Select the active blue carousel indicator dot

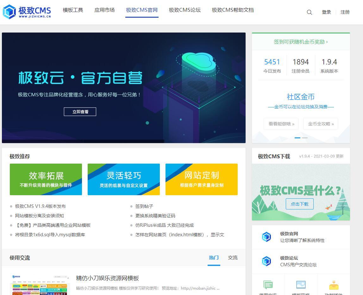click(297, 138)
